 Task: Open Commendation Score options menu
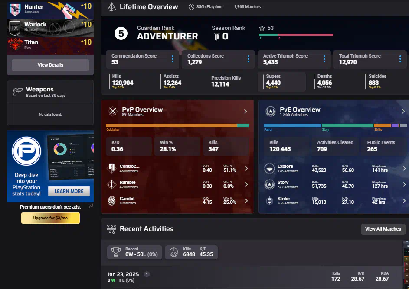[173, 59]
